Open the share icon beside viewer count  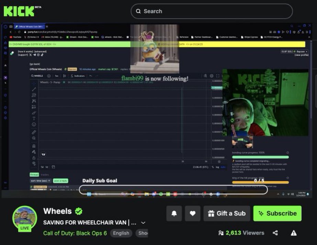pos(275,233)
